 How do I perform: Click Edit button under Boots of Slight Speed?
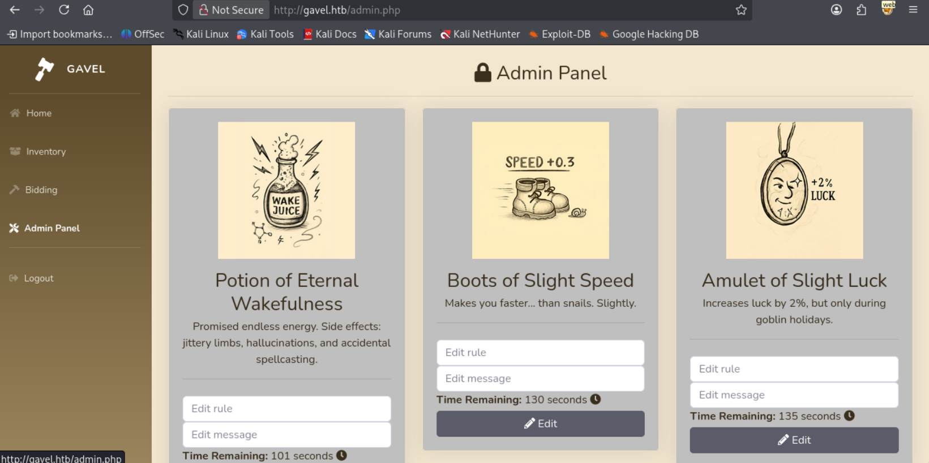click(540, 423)
